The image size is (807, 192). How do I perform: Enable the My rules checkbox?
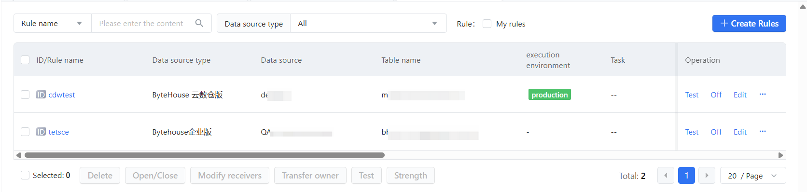pyautogui.click(x=487, y=24)
